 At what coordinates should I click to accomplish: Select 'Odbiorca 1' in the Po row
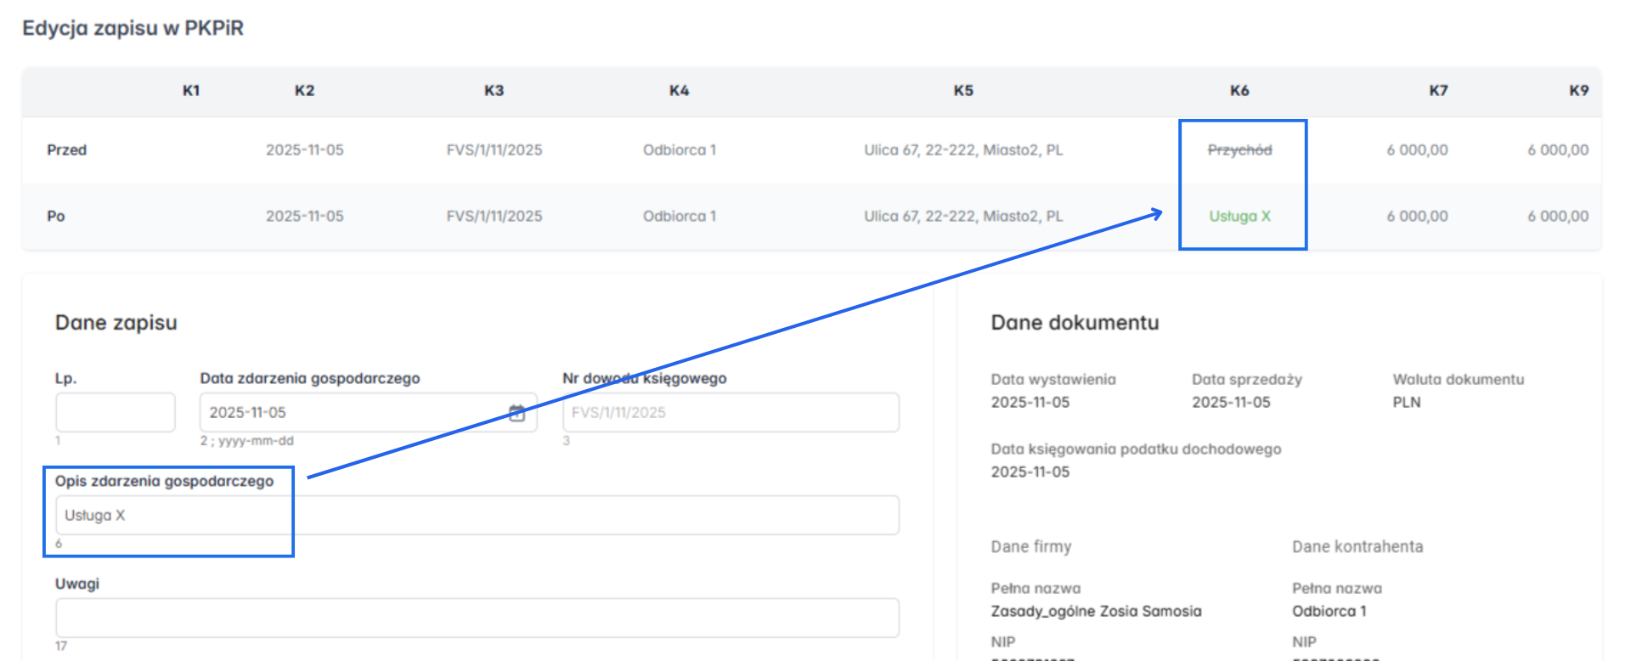pyautogui.click(x=680, y=216)
